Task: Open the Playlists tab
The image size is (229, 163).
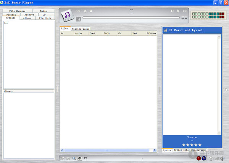Action: click(45, 18)
